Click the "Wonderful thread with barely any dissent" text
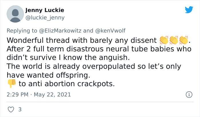This screenshot has width=200, height=117. pyautogui.click(x=81, y=41)
